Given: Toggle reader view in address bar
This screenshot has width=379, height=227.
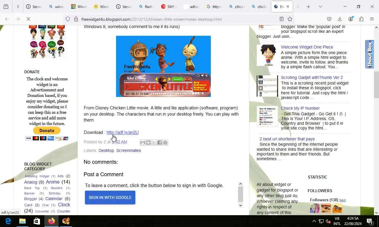Looking at the screenshot, I should 282,19.
